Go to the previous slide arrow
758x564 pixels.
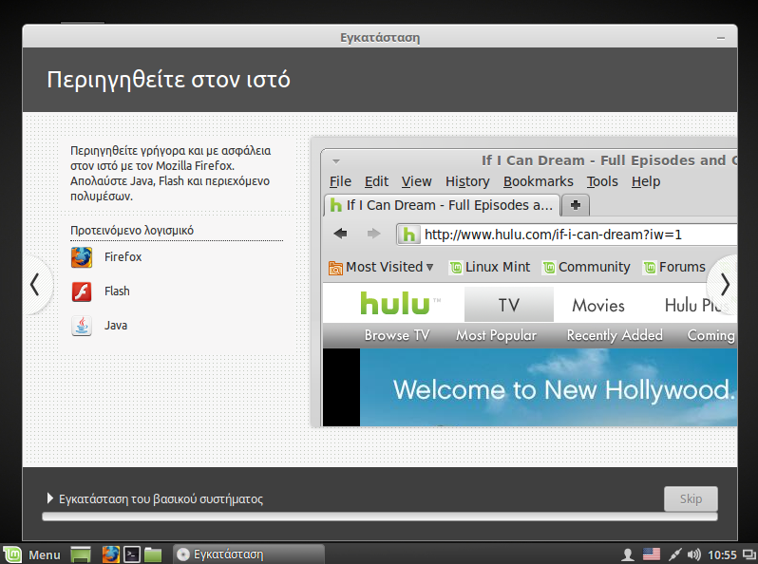35,284
